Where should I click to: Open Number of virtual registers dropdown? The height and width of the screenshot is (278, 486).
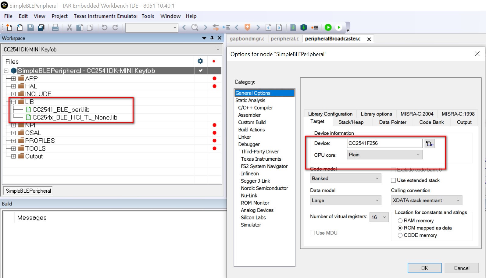(x=379, y=217)
